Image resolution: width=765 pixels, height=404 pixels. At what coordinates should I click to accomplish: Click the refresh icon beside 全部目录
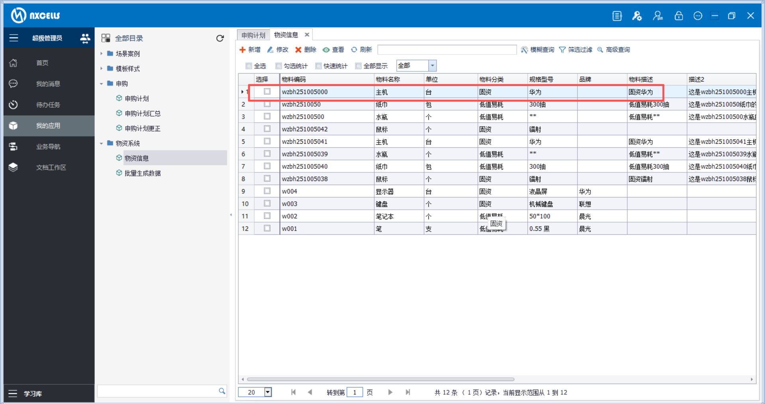pos(220,38)
